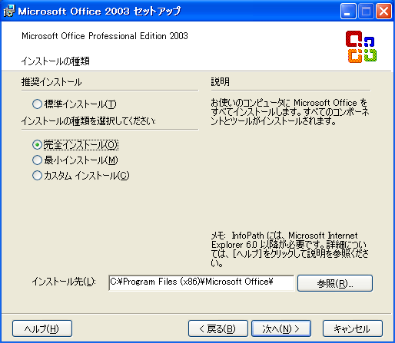Click the インストール先 path input field
The width and height of the screenshot is (395, 343).
(201, 282)
